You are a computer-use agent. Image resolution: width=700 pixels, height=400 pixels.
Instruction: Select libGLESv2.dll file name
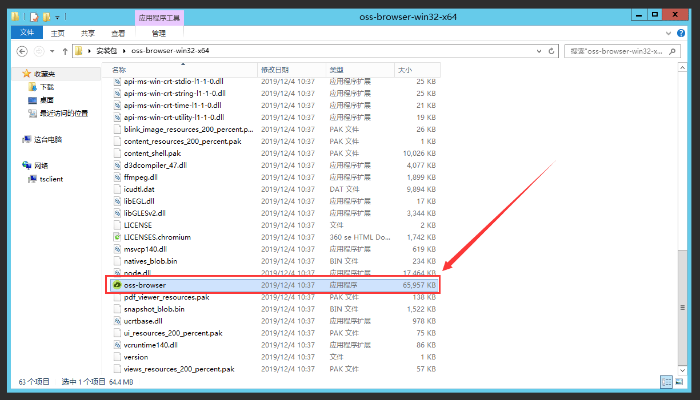point(145,213)
